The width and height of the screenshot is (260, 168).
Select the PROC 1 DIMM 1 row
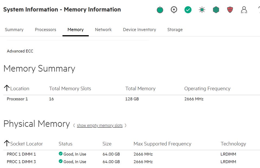(x=21, y=154)
